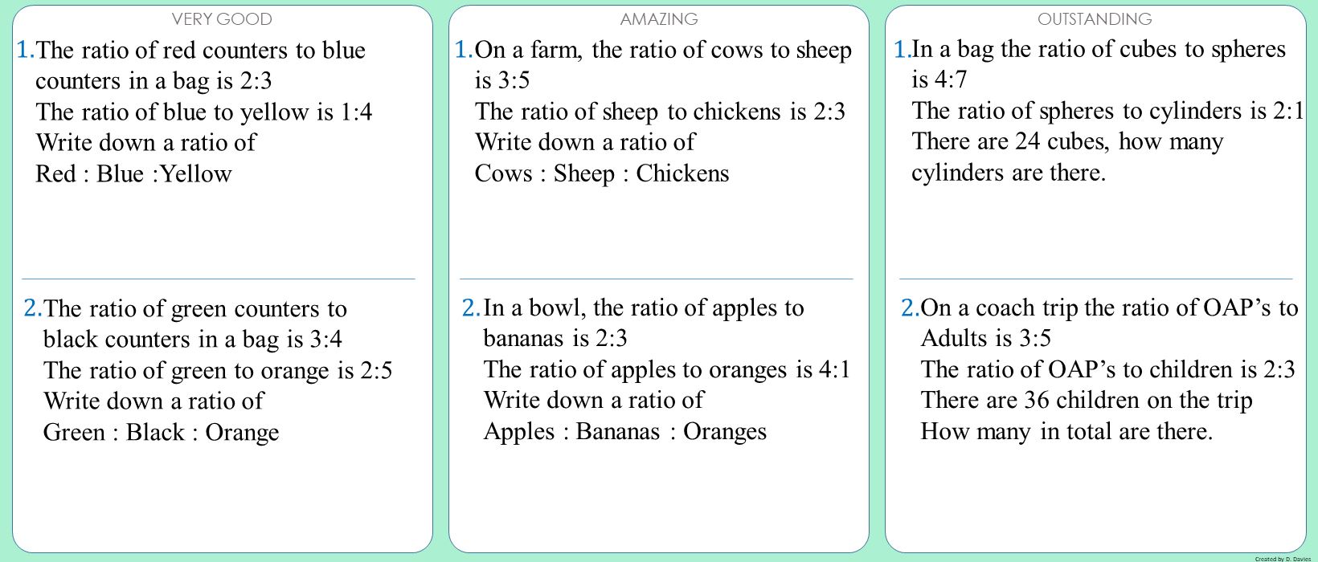Select question 2 number in AMAZING card
This screenshot has width=1318, height=562.
(x=472, y=307)
